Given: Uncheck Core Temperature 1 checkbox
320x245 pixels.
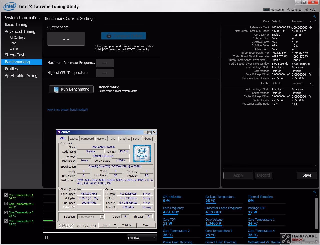Looking at the screenshot, I should [6, 195].
